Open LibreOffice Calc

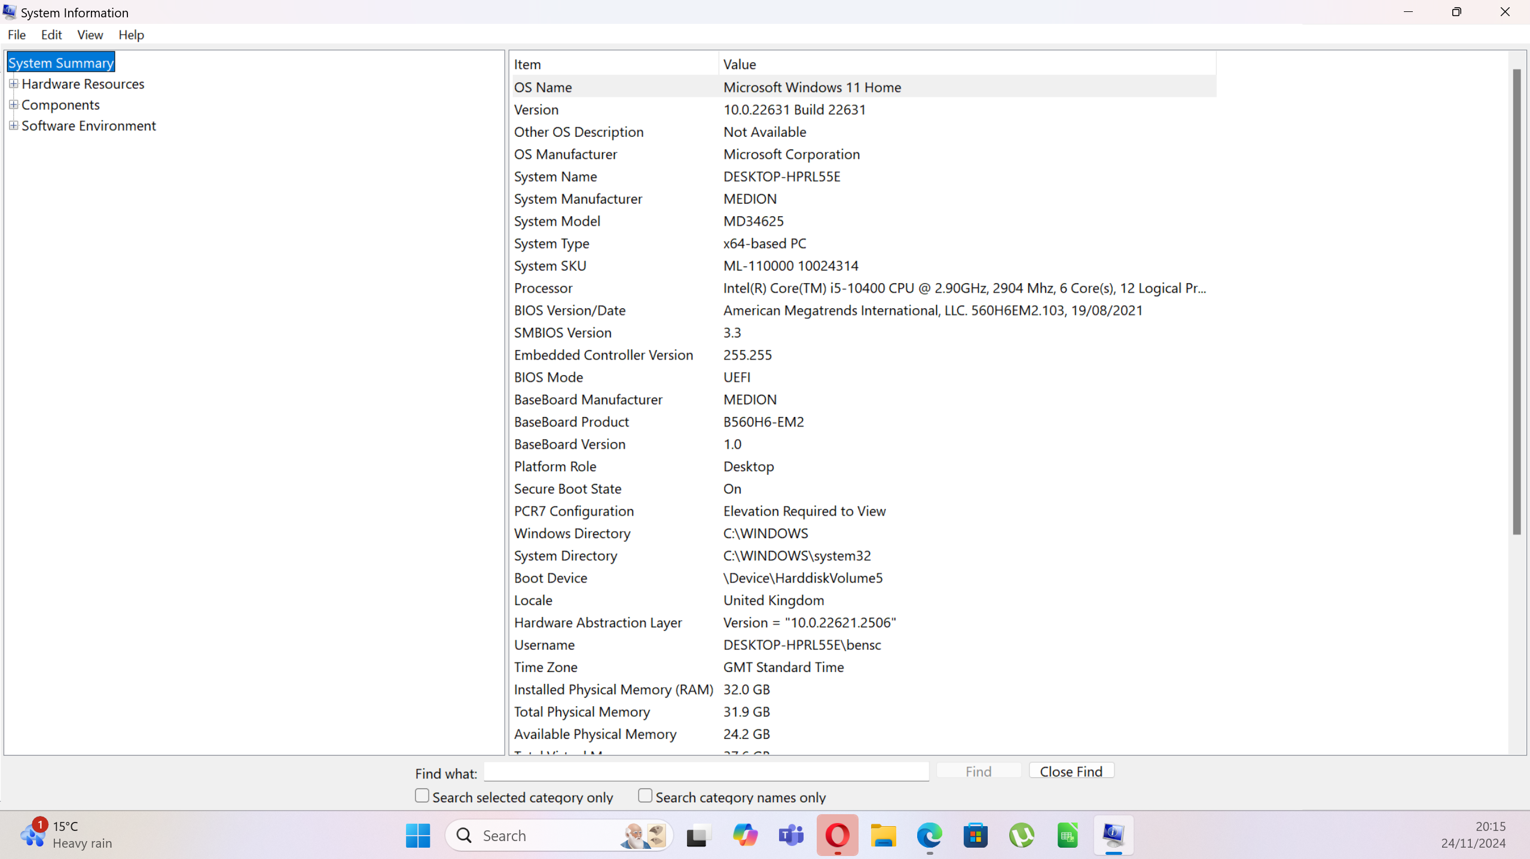pos(1068,835)
